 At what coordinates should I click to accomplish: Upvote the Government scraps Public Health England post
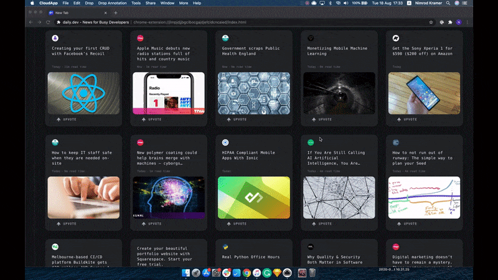point(237,119)
